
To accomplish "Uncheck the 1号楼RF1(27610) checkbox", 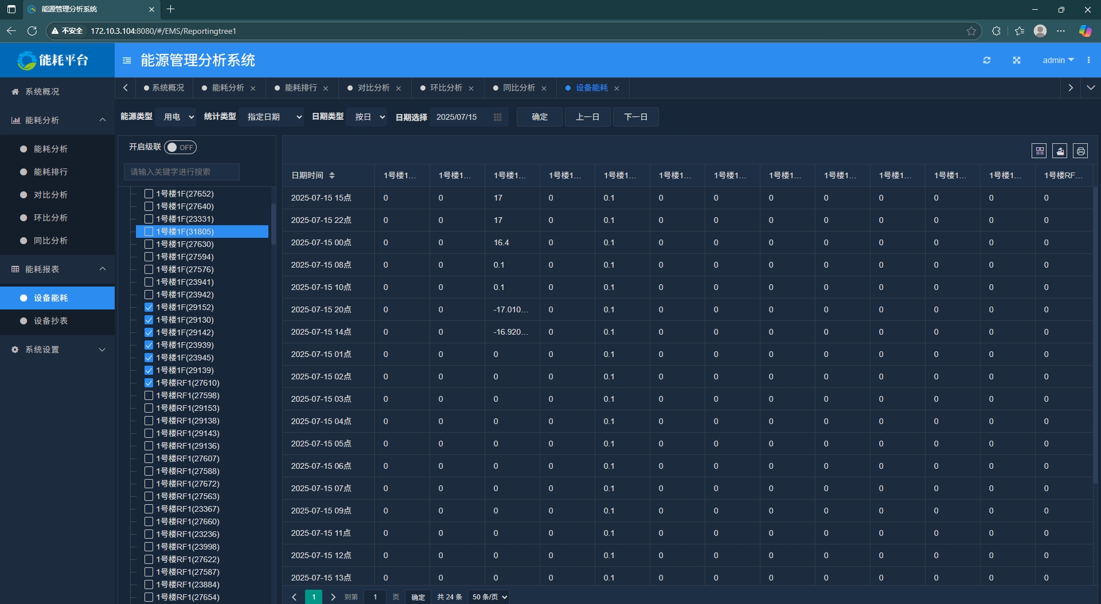I will (x=149, y=383).
